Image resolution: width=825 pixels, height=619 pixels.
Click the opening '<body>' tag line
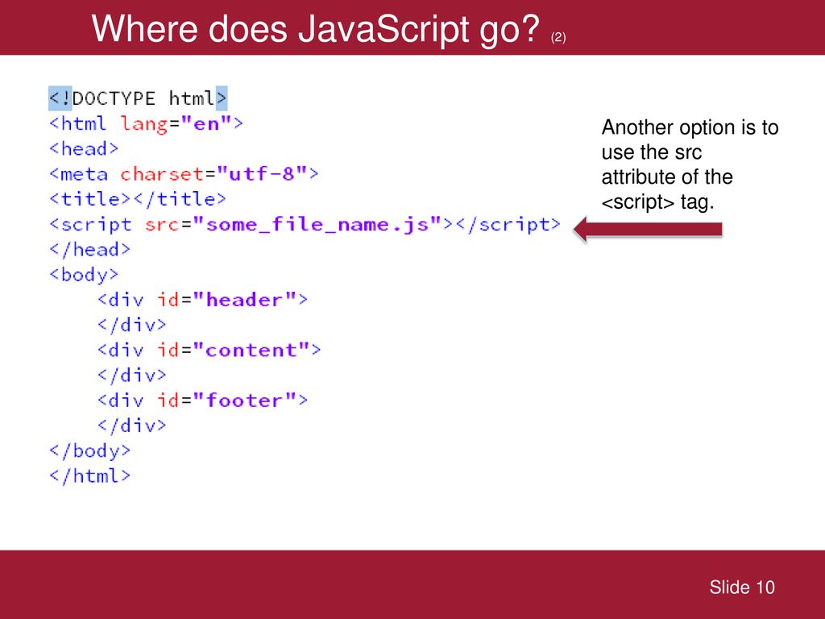84,275
